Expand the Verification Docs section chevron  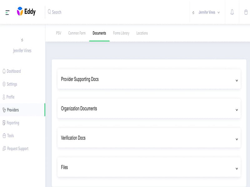coord(237,139)
